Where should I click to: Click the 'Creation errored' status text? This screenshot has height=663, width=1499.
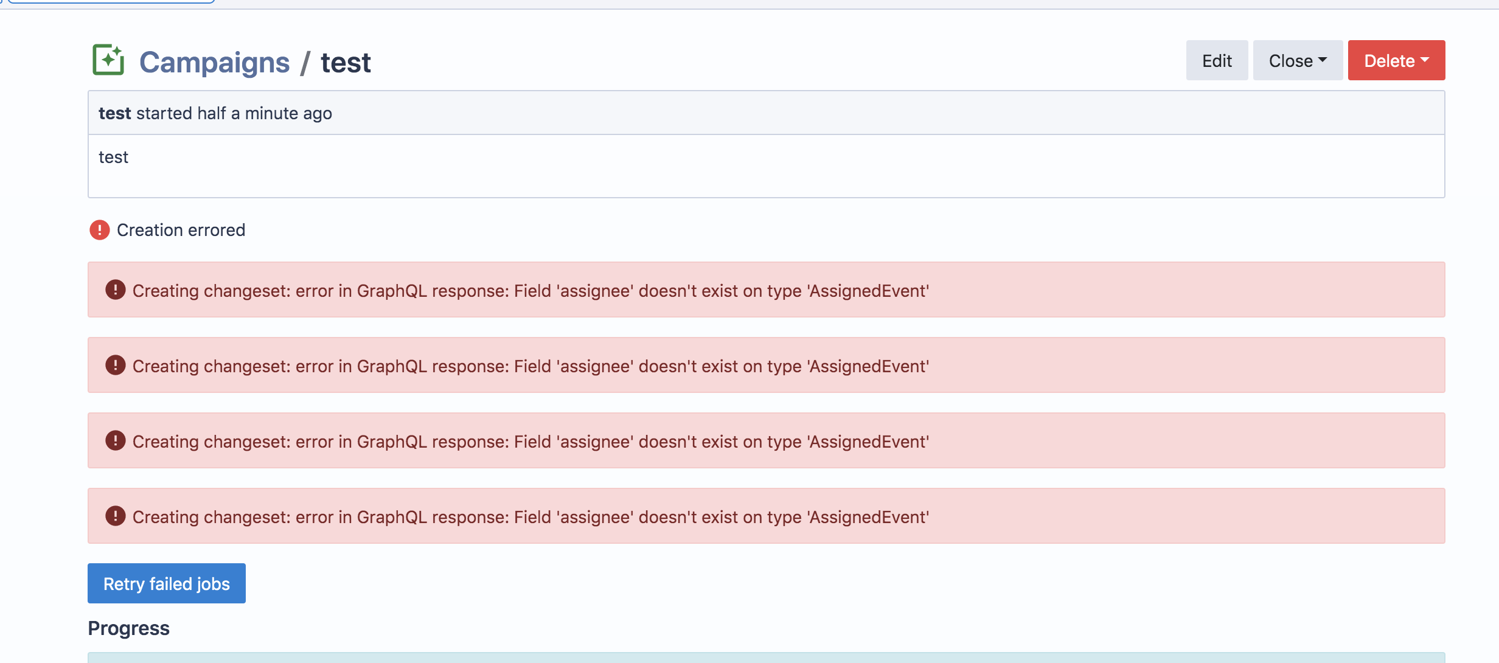181,230
